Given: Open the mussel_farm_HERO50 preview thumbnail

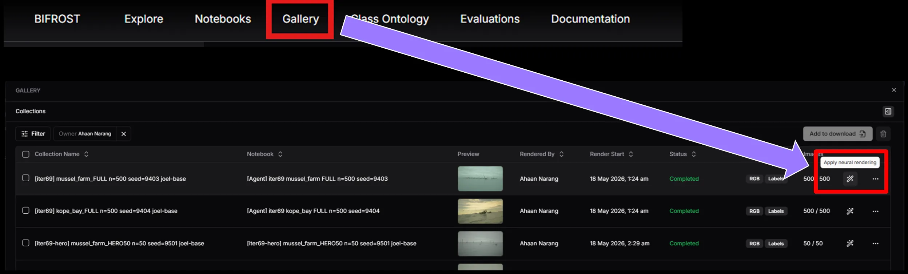Looking at the screenshot, I should tap(480, 243).
